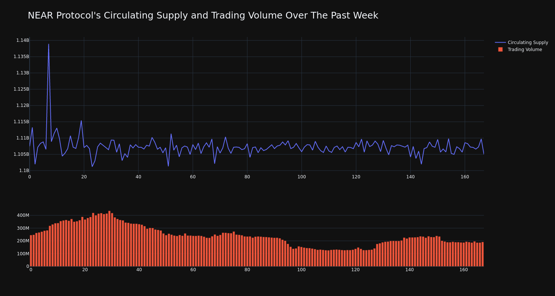Click the 200M label on volume chart
Viewport: 555px width, 296px height.
23,241
